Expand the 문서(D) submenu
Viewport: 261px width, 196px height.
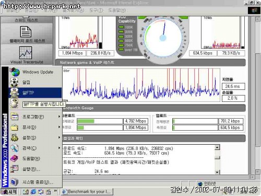tap(35, 127)
